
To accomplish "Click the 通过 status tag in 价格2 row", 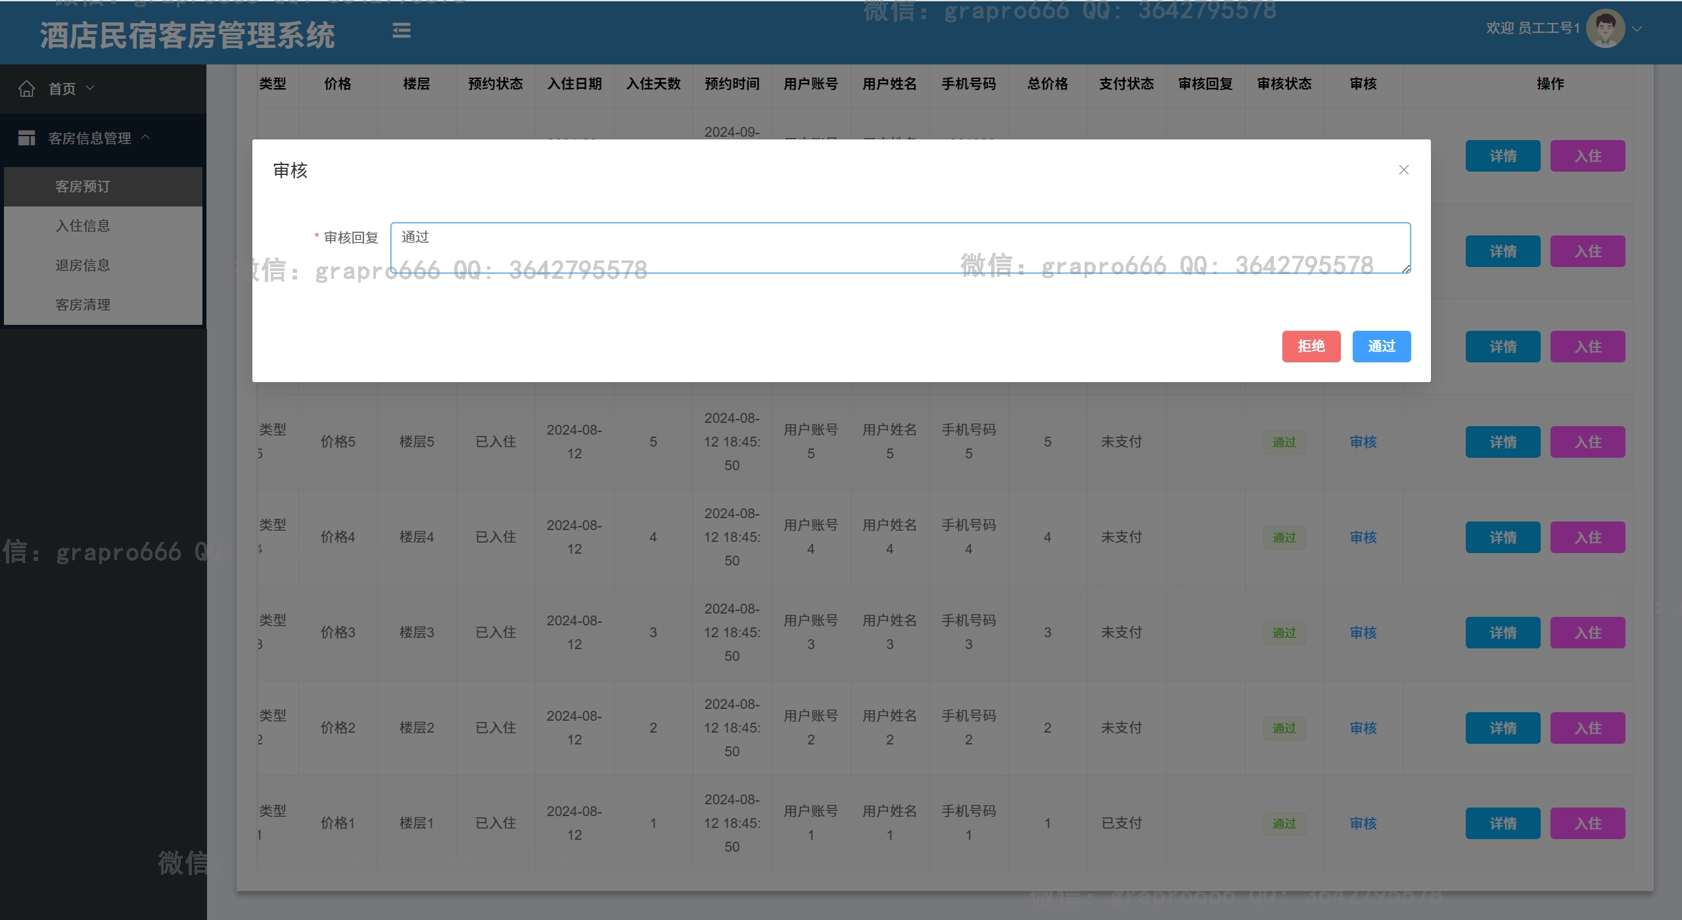I will tap(1284, 729).
